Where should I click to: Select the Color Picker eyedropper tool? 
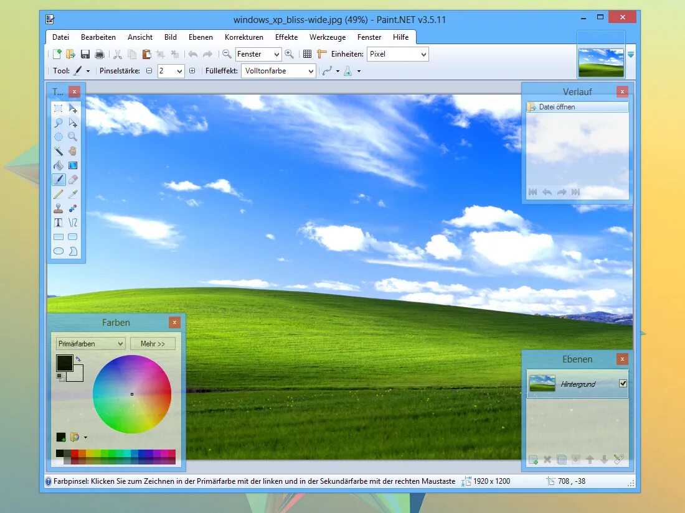(73, 194)
